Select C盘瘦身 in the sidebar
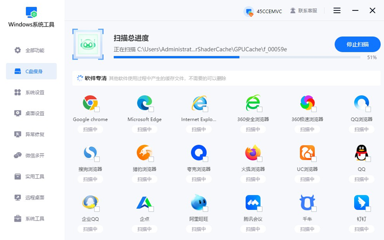The image size is (384, 240). pyautogui.click(x=31, y=71)
